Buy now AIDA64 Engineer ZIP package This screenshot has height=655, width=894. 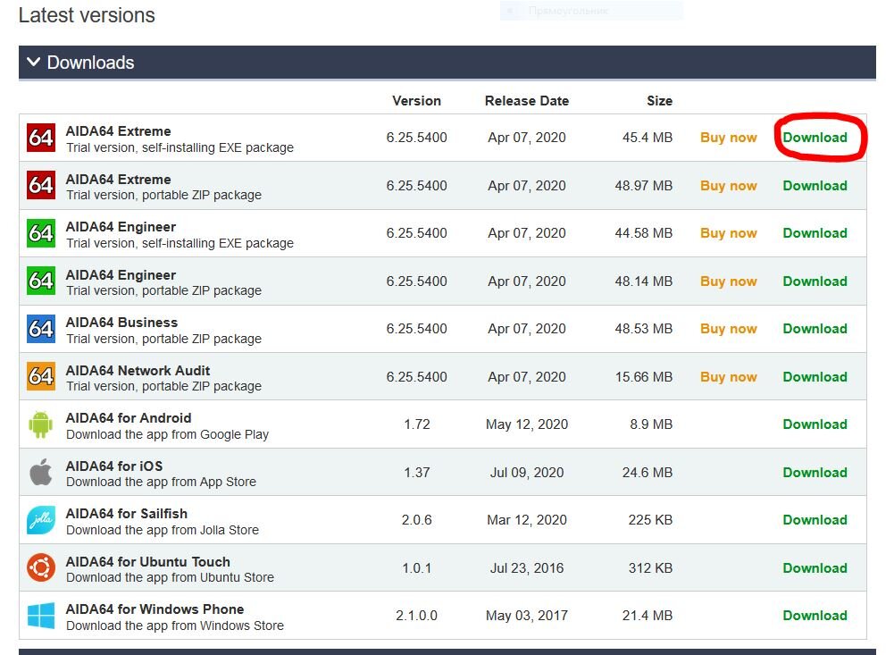(x=729, y=281)
